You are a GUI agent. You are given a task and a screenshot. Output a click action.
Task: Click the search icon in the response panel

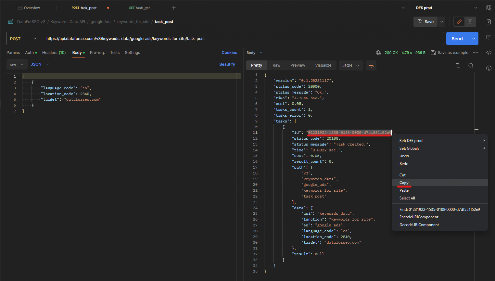471,66
